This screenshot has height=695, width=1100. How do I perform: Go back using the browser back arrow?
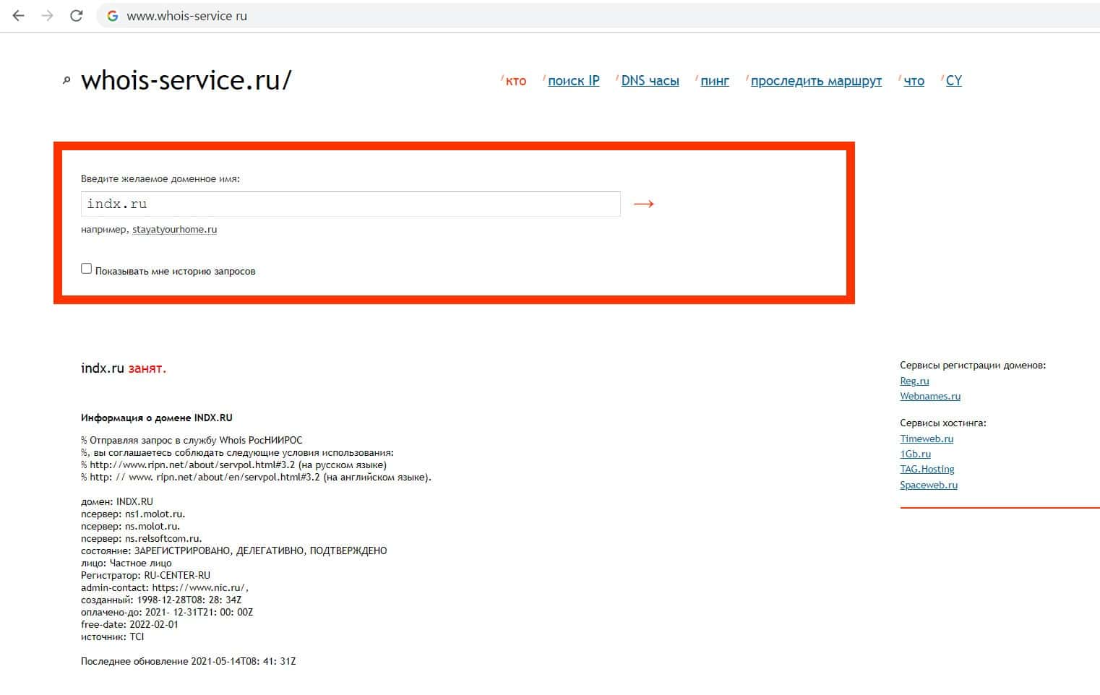coord(19,16)
